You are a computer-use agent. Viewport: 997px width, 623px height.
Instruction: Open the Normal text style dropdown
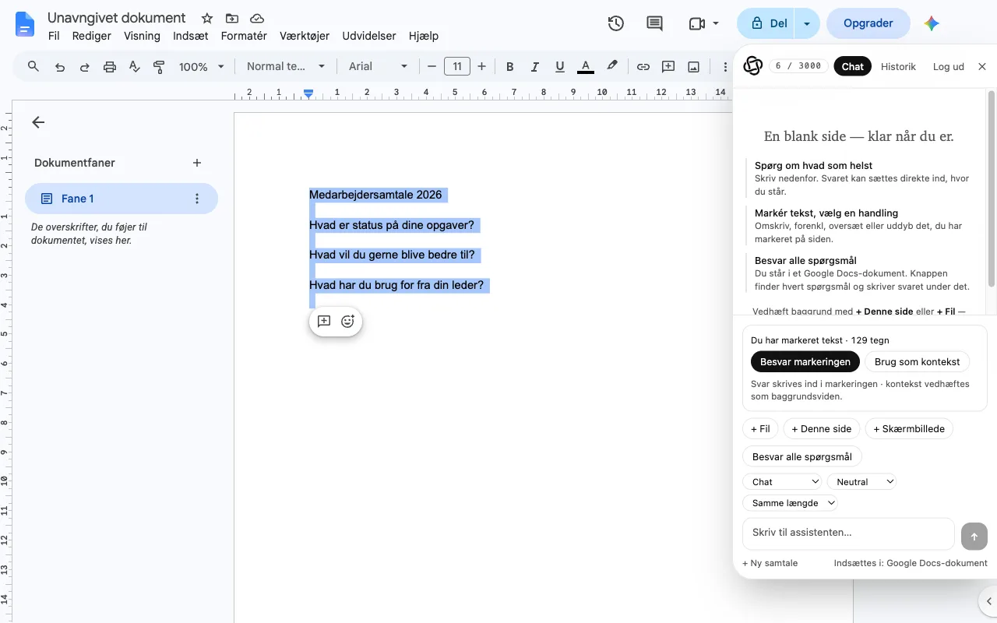pos(286,67)
